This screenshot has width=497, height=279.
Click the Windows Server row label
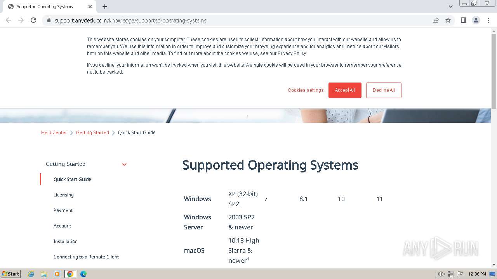point(197,222)
